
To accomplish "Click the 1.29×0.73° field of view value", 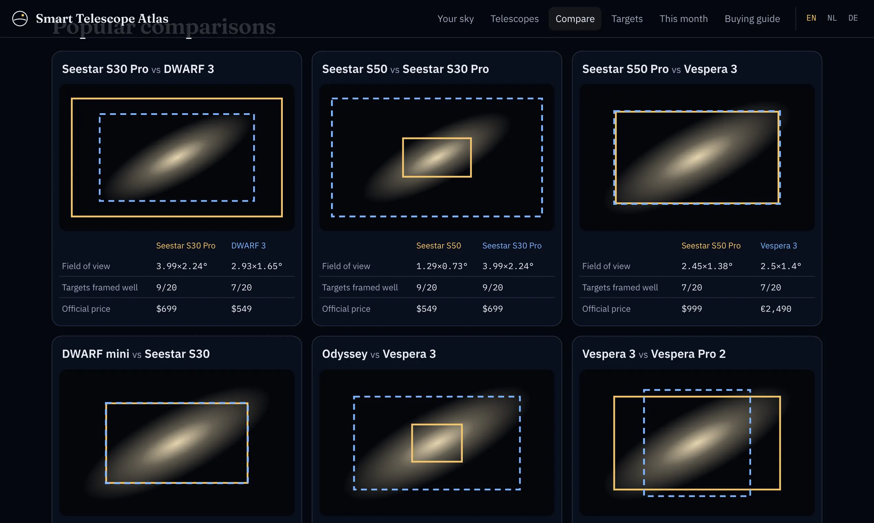I will 441,266.
